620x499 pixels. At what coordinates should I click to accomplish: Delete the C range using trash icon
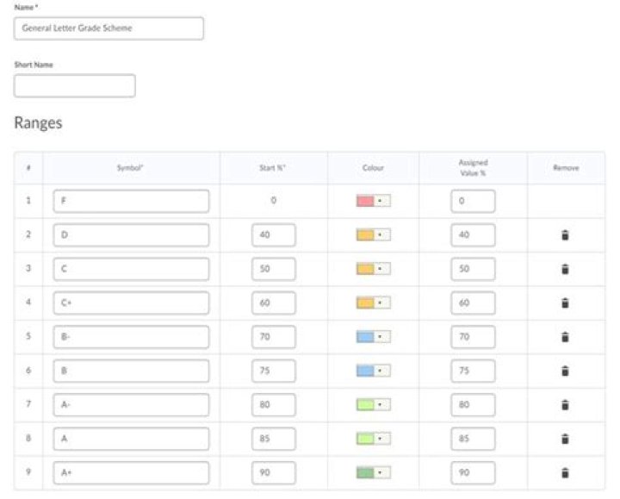(x=565, y=269)
